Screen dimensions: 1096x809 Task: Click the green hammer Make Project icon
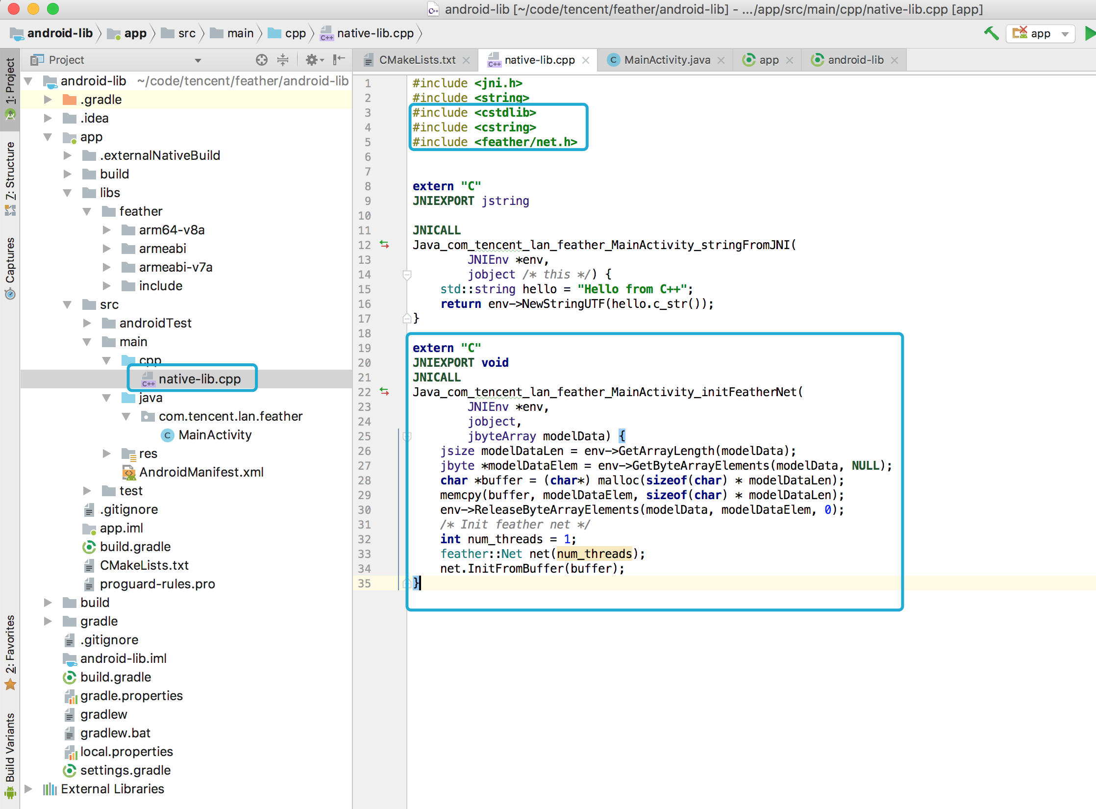point(991,33)
